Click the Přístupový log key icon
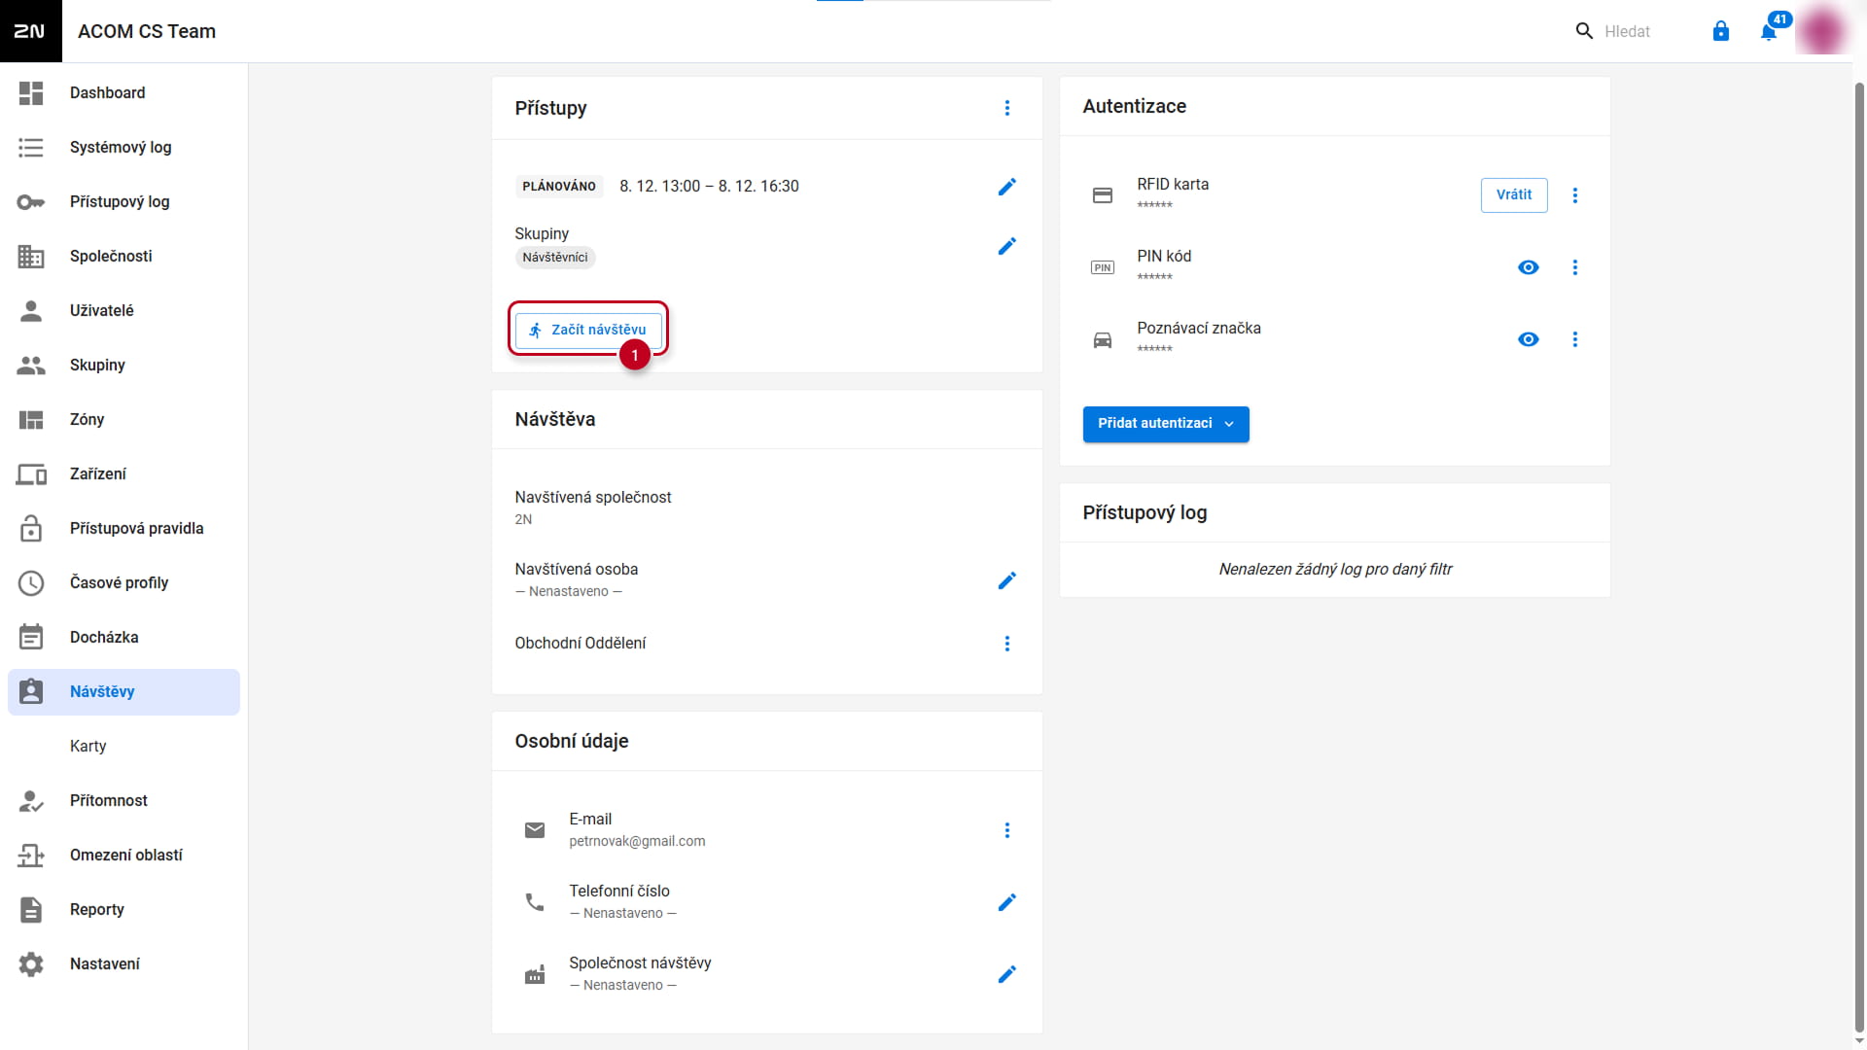The image size is (1867, 1050). click(31, 202)
